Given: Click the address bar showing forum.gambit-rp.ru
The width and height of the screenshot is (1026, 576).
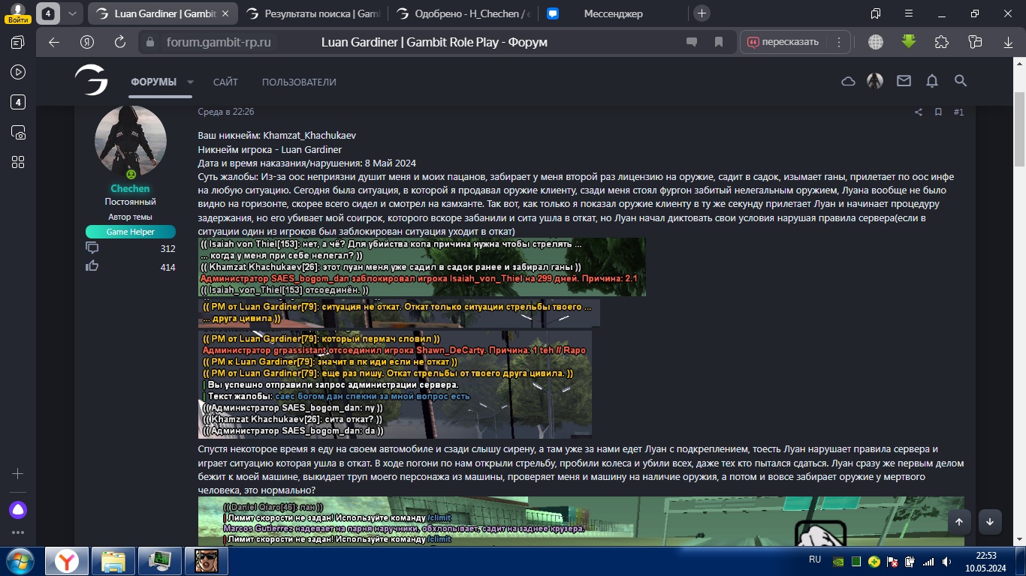Looking at the screenshot, I should (x=219, y=42).
